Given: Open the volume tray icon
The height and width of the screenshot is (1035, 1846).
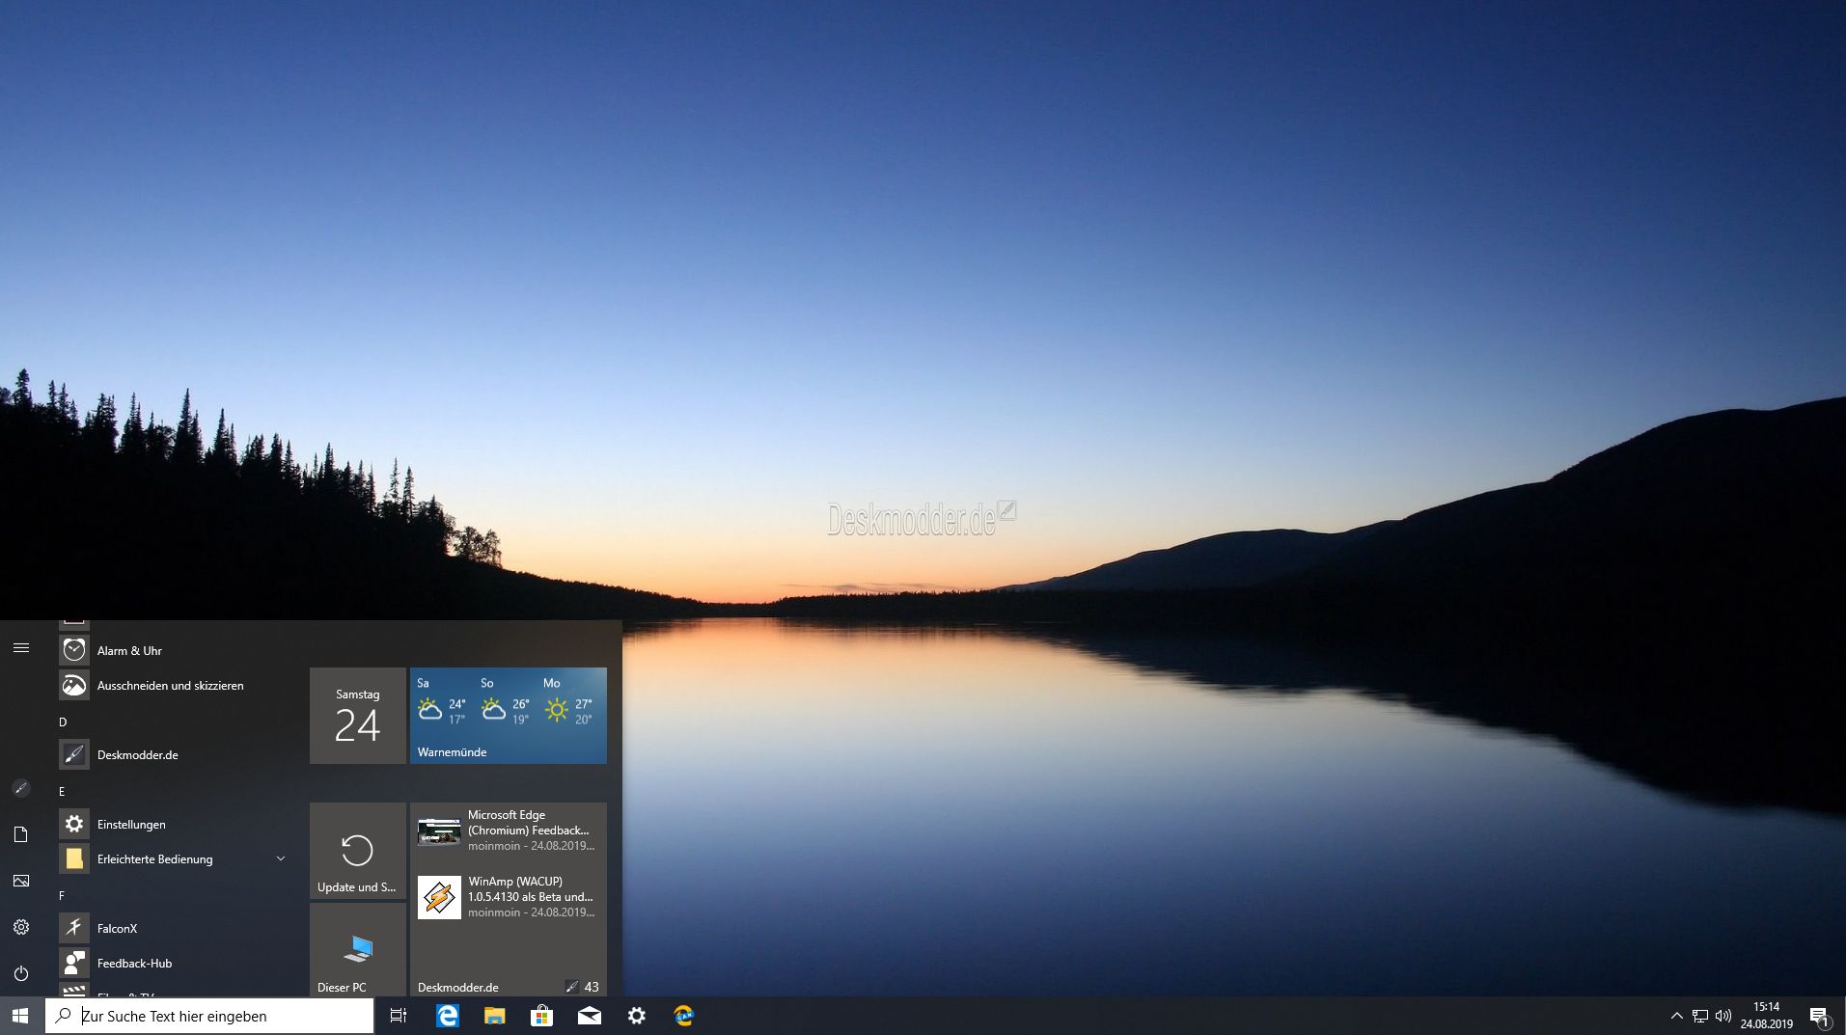Looking at the screenshot, I should coord(1723,1016).
